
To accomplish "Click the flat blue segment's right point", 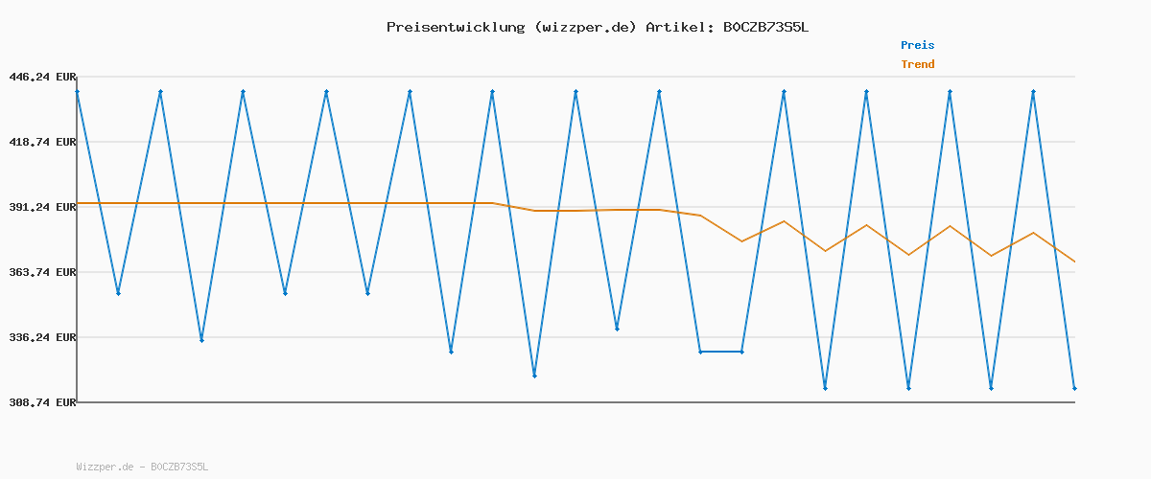I will (x=741, y=352).
